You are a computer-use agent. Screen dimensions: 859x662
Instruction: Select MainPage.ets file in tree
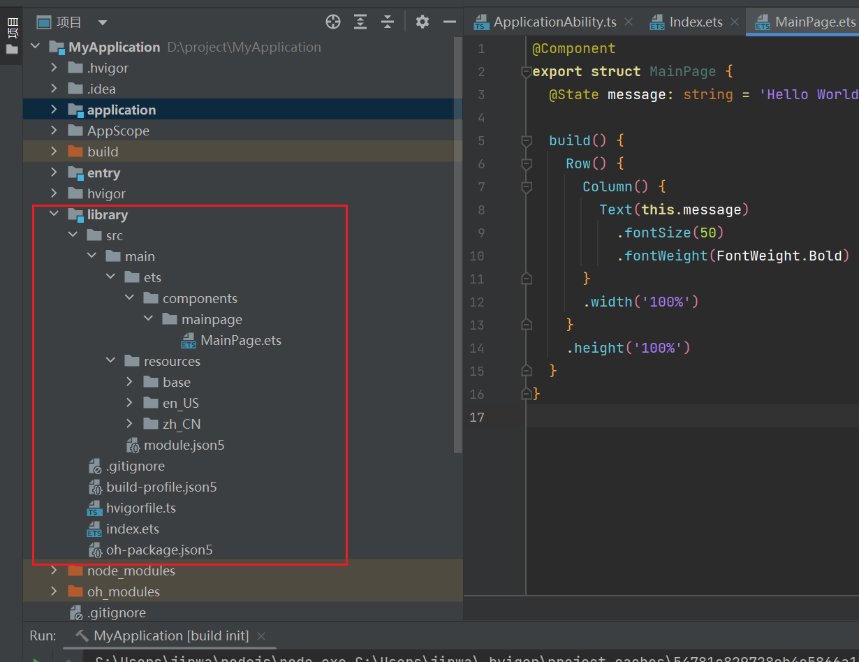(x=241, y=340)
